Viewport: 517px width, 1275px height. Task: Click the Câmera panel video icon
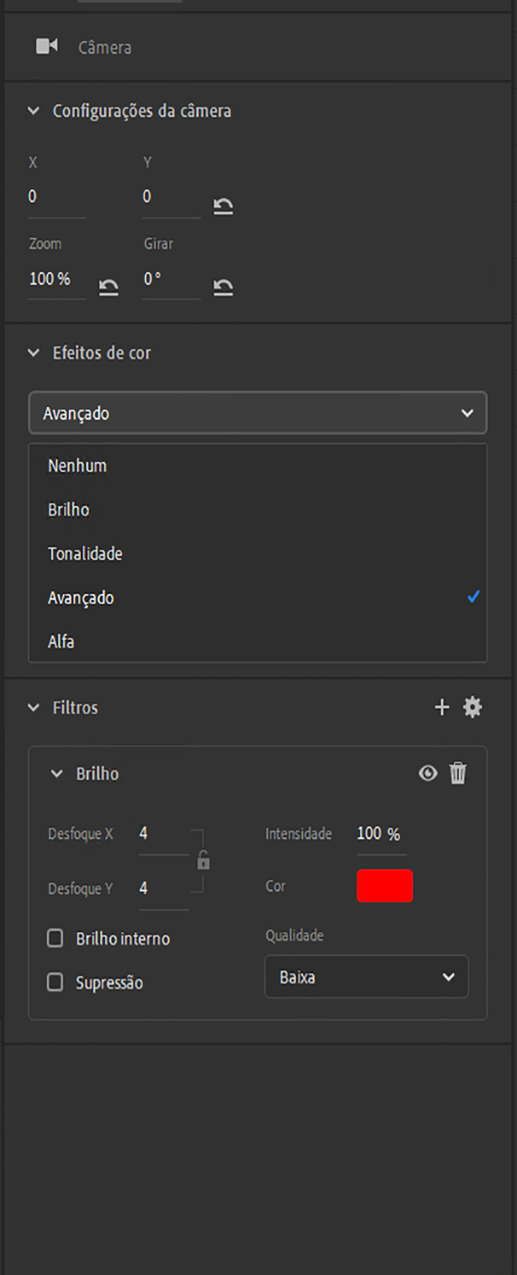click(46, 46)
